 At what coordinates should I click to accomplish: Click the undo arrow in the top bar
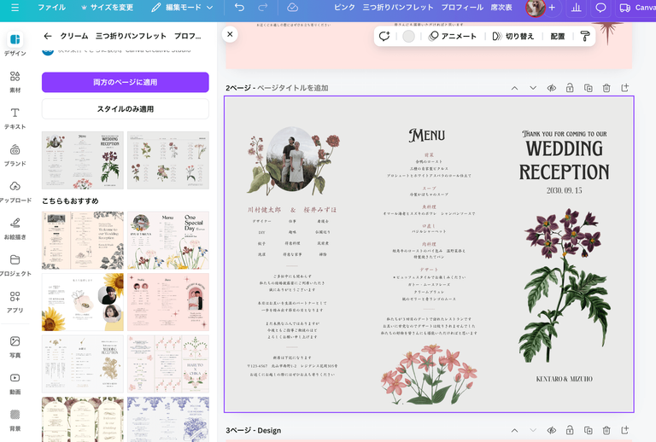click(239, 8)
